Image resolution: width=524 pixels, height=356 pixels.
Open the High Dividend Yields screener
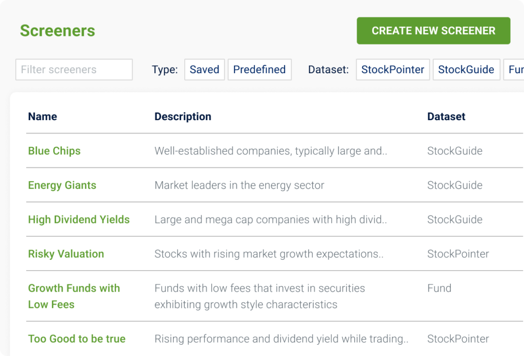[x=79, y=219]
